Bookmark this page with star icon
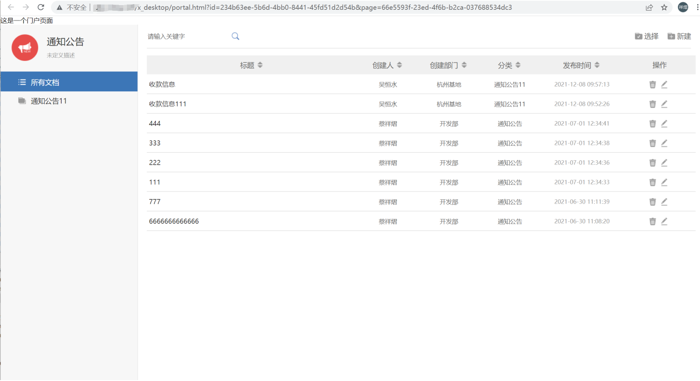The width and height of the screenshot is (700, 381). [x=664, y=7]
